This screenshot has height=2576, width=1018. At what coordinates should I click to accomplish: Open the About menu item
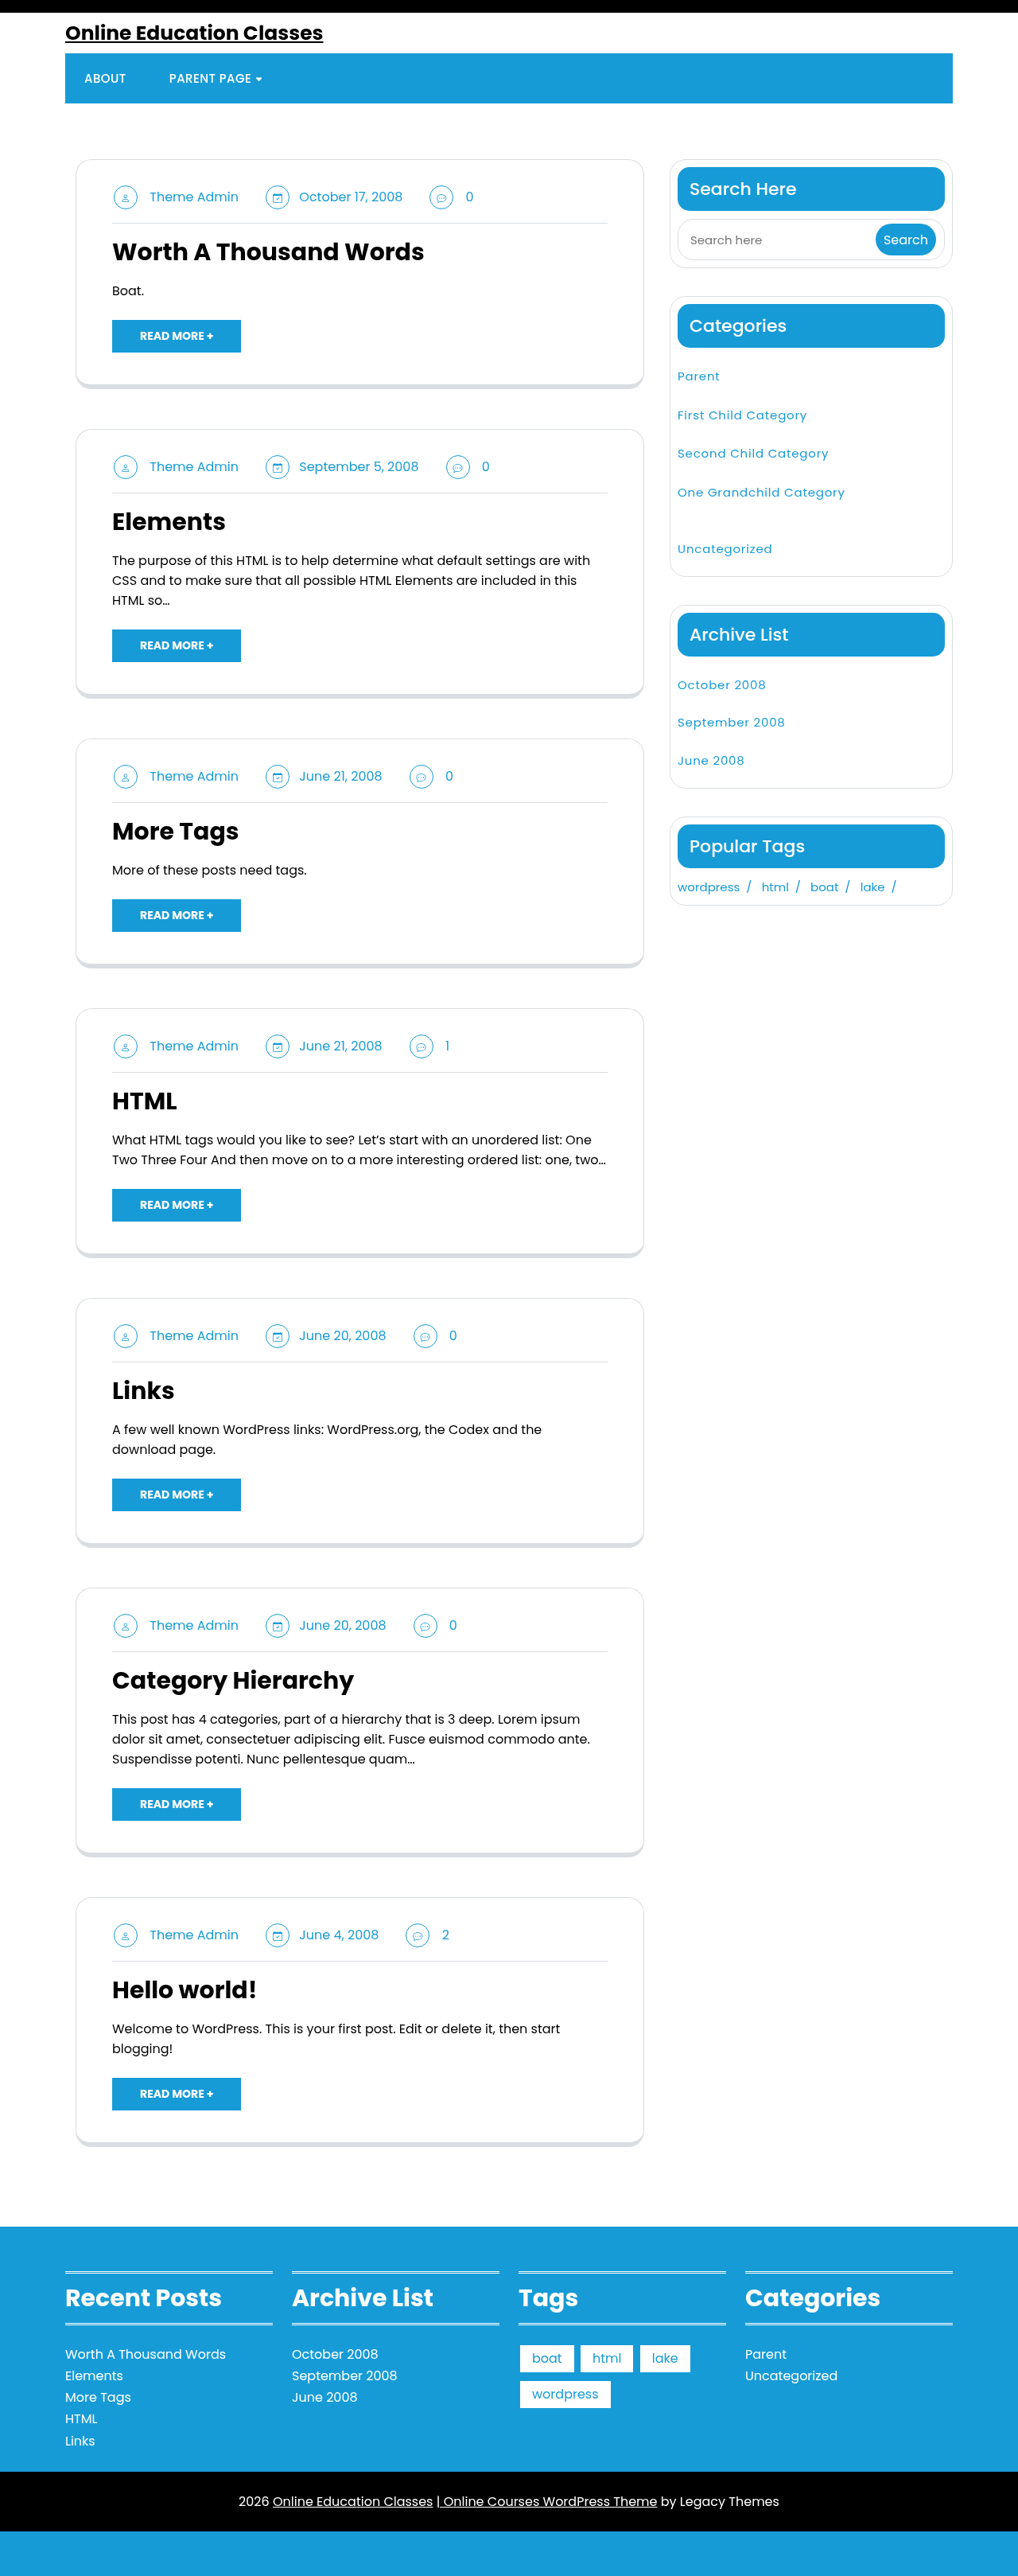pyautogui.click(x=105, y=79)
